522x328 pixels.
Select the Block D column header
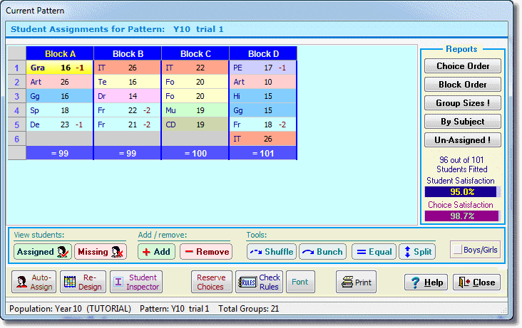(x=263, y=53)
